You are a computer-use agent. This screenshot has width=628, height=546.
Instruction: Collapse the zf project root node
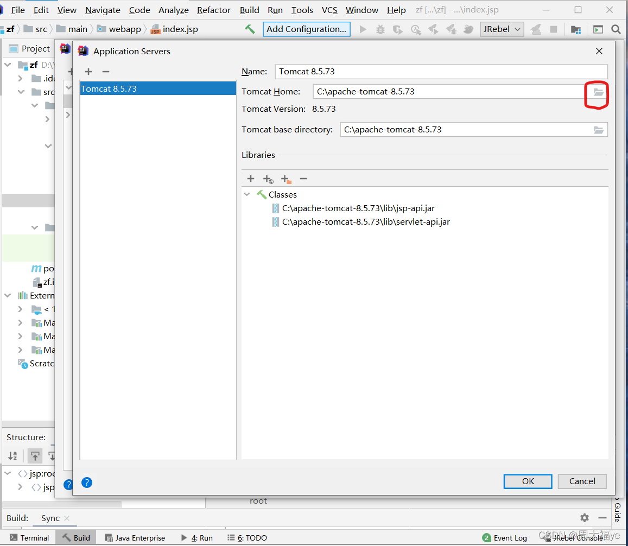point(8,65)
